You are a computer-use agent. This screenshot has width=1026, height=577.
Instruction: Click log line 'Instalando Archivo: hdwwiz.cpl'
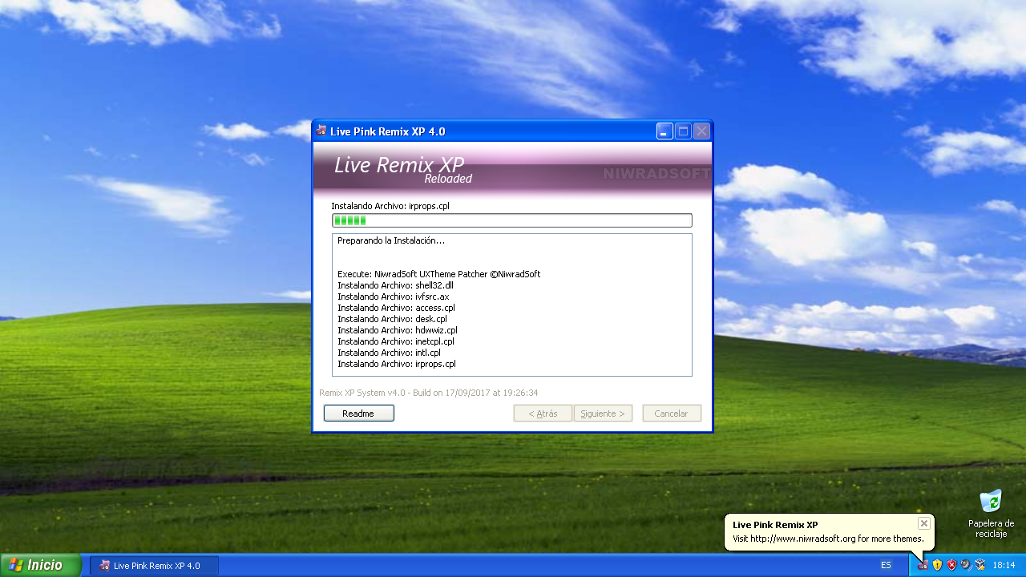tap(398, 330)
